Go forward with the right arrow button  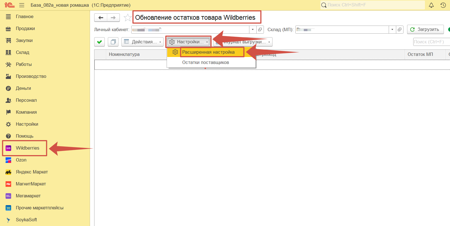click(x=113, y=18)
